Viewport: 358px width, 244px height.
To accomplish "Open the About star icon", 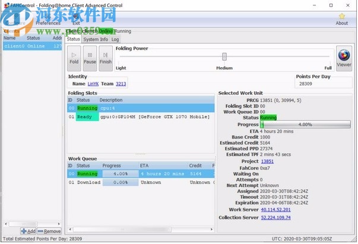I will pyautogui.click(x=341, y=20).
